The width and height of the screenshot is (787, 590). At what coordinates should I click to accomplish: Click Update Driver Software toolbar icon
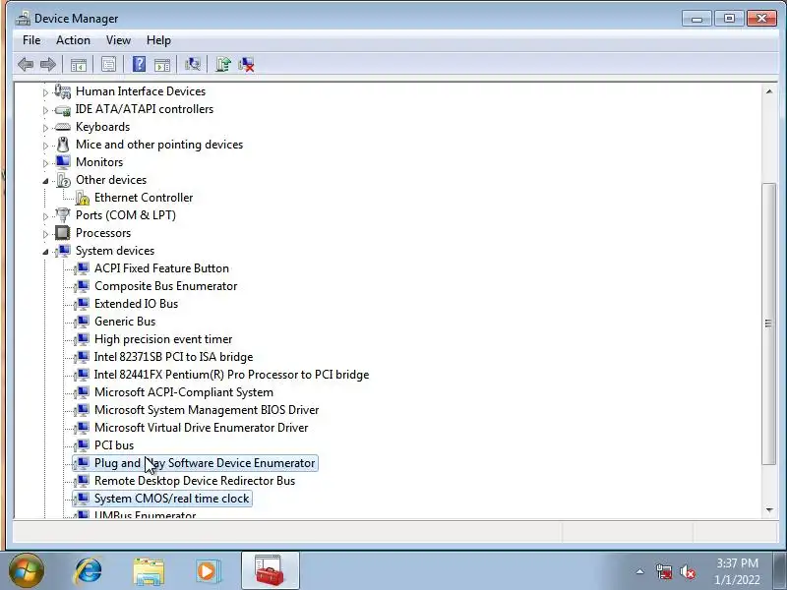tap(223, 64)
